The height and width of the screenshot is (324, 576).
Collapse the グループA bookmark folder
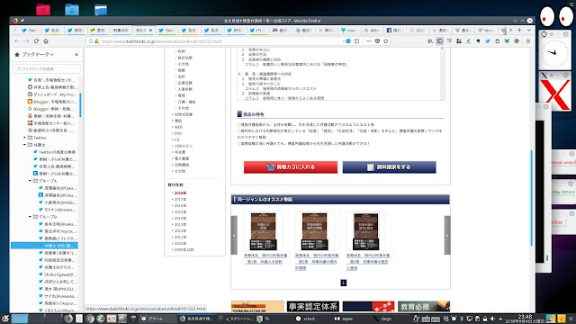click(30, 181)
